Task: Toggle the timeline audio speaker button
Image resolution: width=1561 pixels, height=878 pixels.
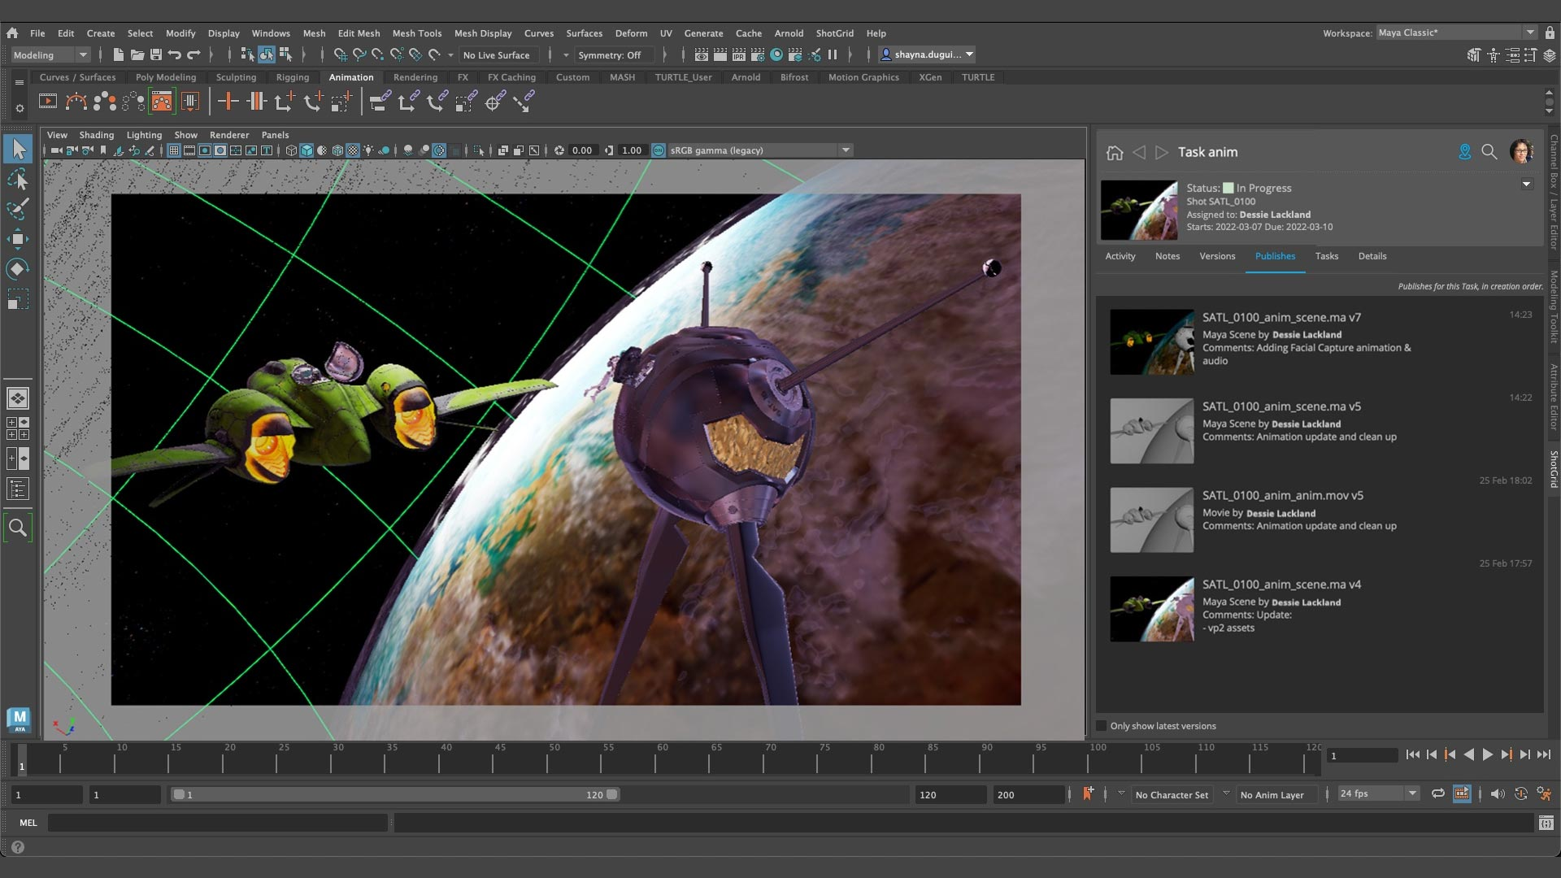Action: point(1498,794)
